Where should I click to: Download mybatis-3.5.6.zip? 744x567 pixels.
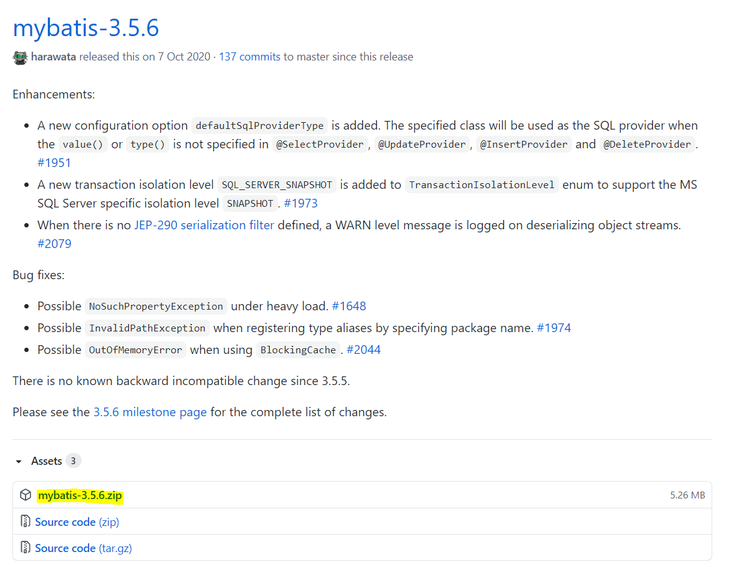(x=80, y=495)
